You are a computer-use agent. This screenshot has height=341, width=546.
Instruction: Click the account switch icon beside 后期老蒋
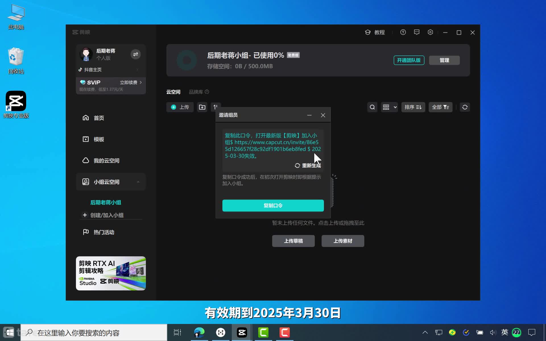click(x=136, y=54)
